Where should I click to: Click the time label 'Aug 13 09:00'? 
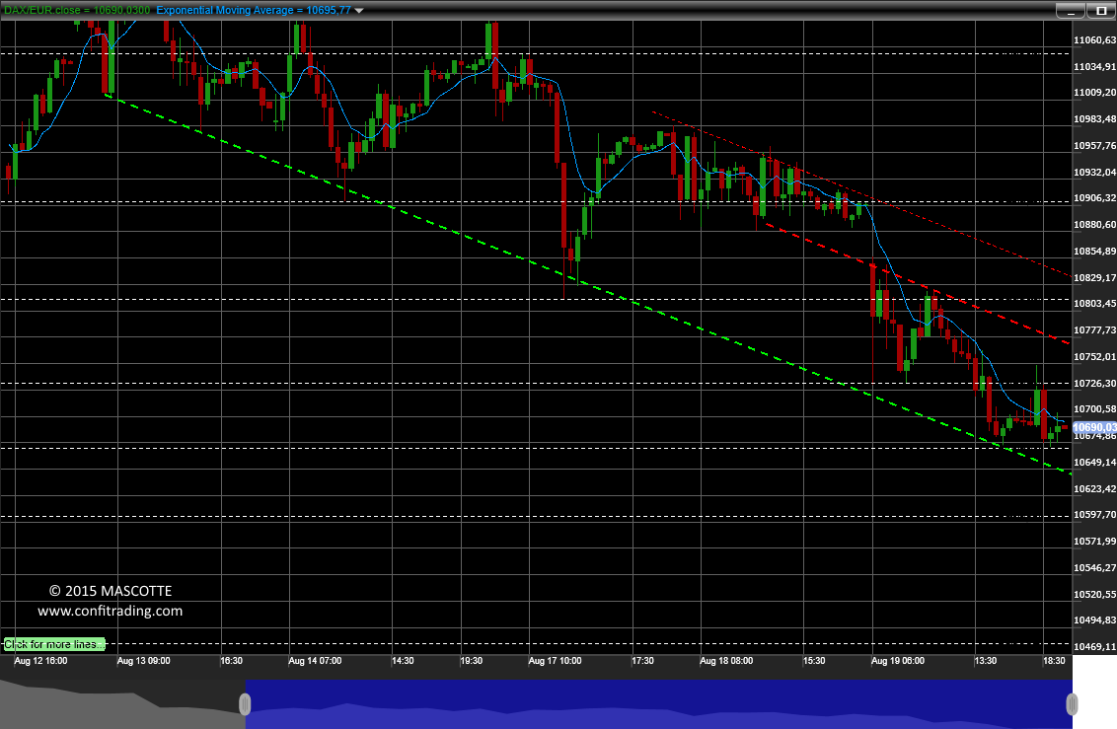143,661
